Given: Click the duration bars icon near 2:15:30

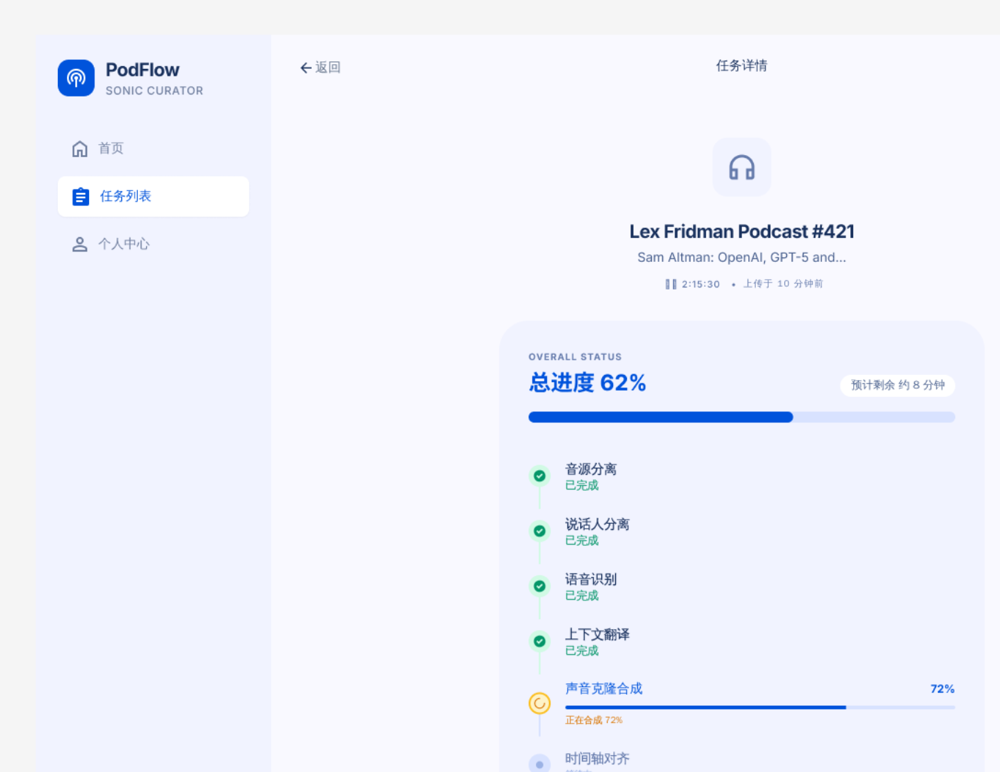Looking at the screenshot, I should click(670, 284).
